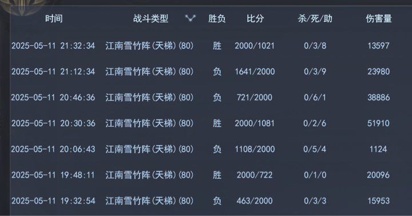The height and width of the screenshot is (216, 412).
Task: Click the K/D/A value 0/1/0
Action: tap(315, 175)
